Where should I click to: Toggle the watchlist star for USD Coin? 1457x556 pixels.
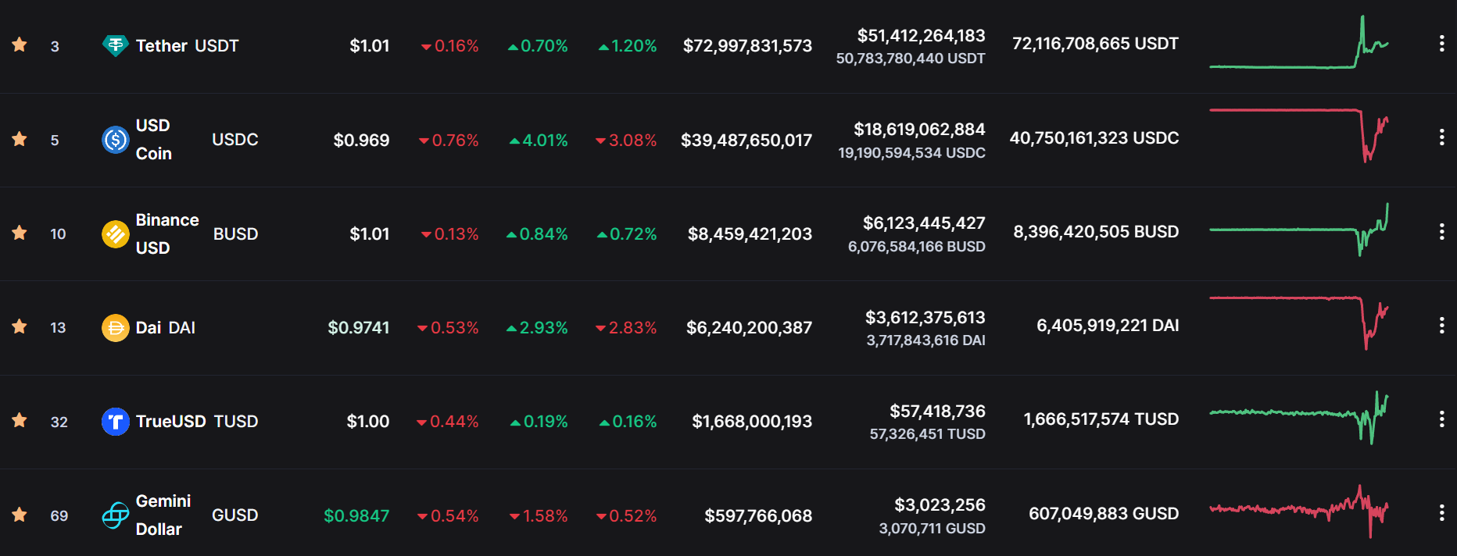coord(20,140)
